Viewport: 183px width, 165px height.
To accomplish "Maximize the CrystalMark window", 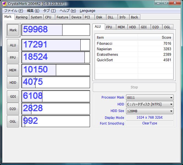I will coord(165,3).
